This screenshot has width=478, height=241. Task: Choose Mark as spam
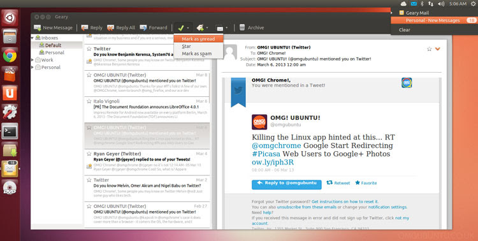tap(198, 54)
